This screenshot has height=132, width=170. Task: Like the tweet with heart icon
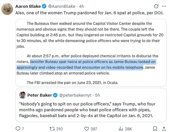[86, 129]
